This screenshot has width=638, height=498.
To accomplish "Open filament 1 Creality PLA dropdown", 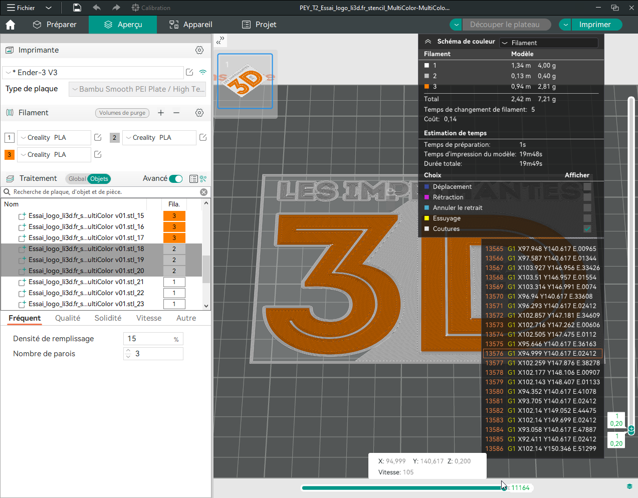I will [x=54, y=138].
